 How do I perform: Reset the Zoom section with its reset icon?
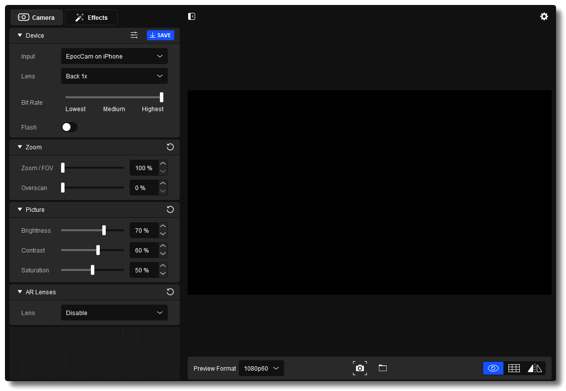click(x=170, y=147)
